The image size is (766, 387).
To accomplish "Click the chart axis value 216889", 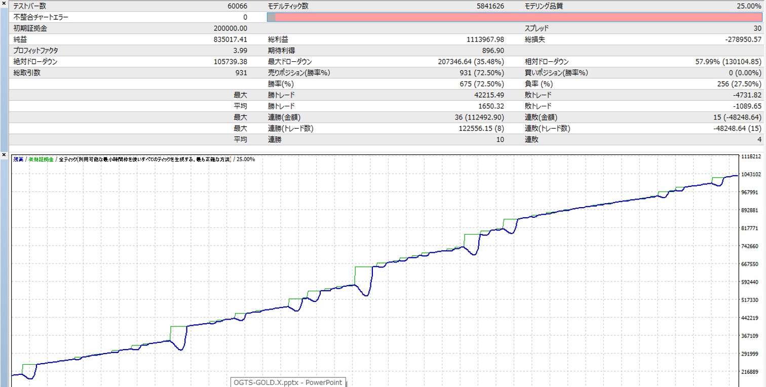I will click(750, 372).
